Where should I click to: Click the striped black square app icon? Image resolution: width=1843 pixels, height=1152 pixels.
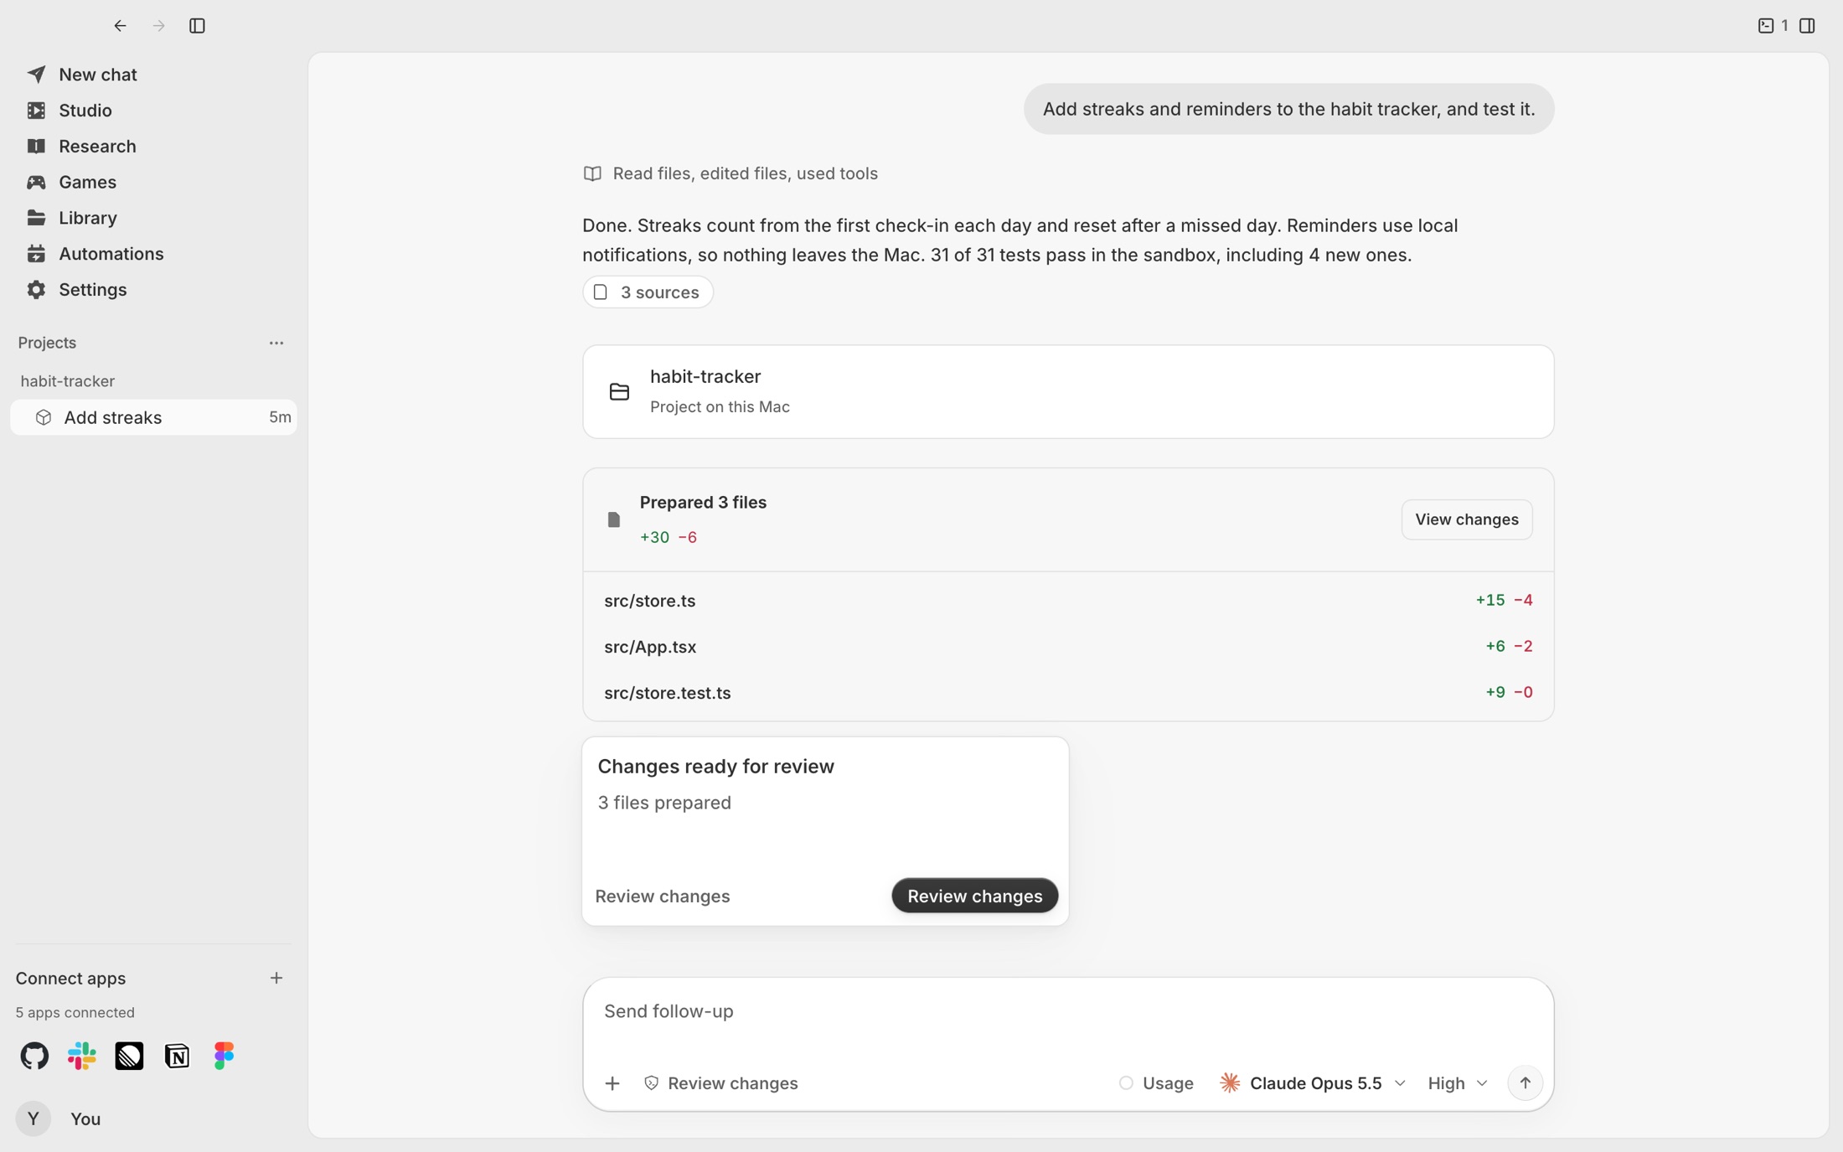(129, 1056)
